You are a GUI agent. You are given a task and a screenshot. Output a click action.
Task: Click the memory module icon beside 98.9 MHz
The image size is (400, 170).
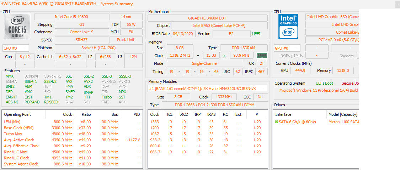(x=262, y=55)
